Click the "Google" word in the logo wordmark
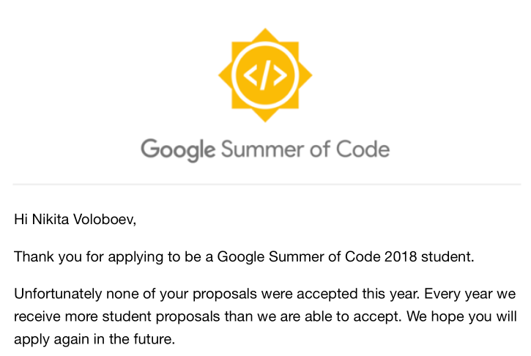Viewport: 531px width, 356px height. click(178, 149)
